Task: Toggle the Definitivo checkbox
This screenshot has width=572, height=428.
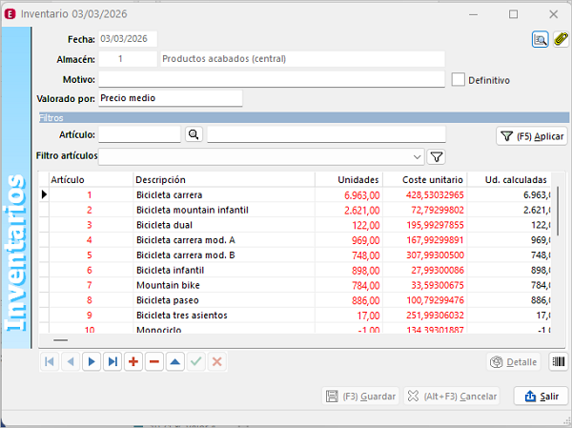Action: (x=459, y=79)
